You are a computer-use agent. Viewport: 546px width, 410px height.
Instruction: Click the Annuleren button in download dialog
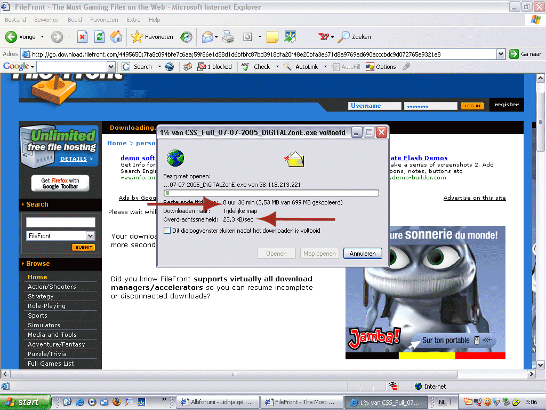[363, 254]
